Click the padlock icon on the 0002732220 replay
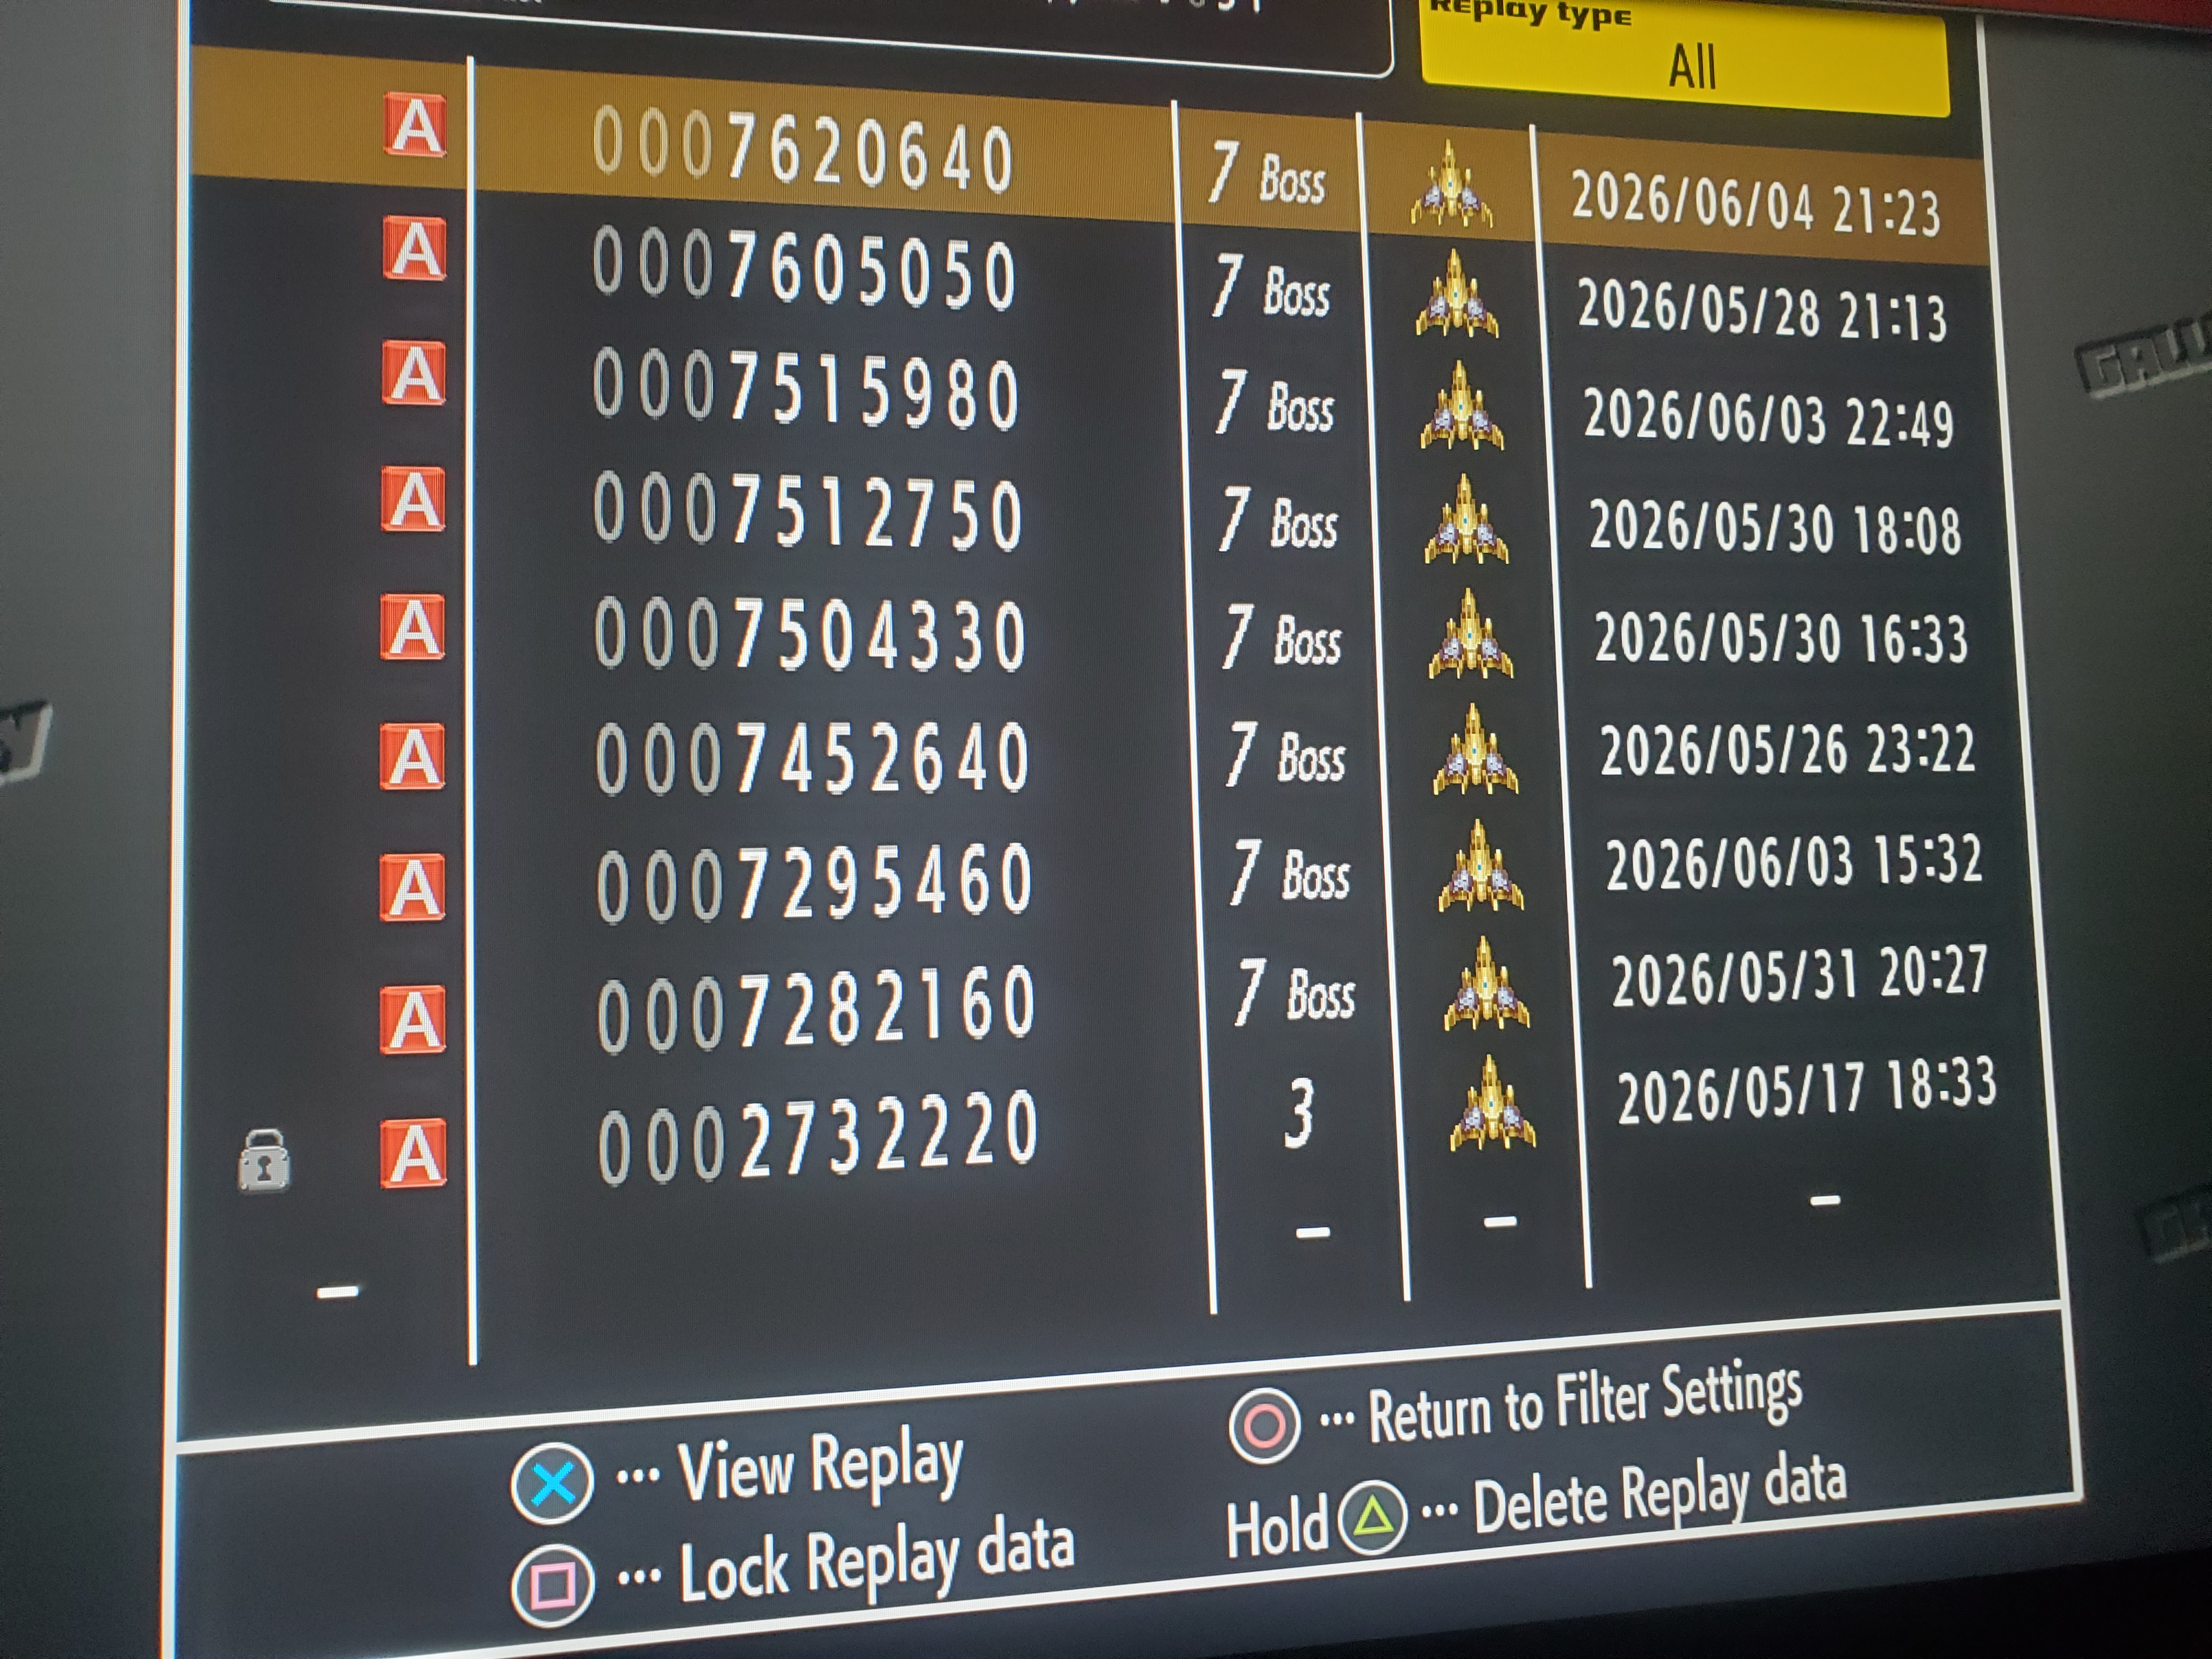The width and height of the screenshot is (2212, 1659). click(x=264, y=1161)
